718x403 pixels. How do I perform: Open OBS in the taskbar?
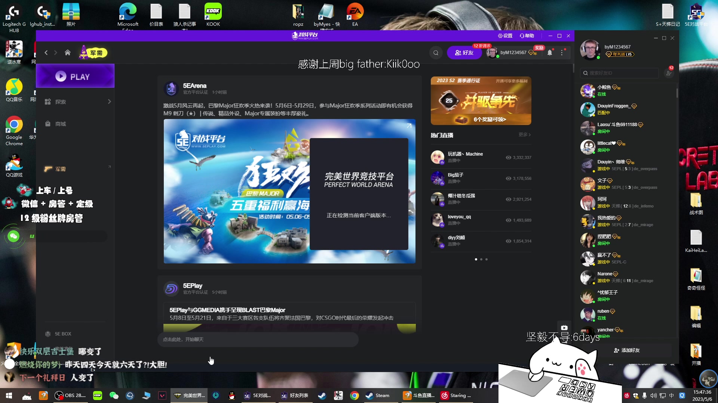pos(70,396)
